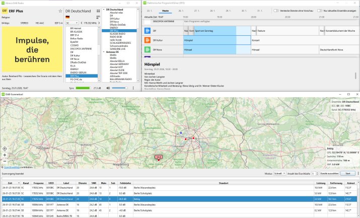
Task: Mark ERF Plus as favorite with star
Action: [60, 11]
